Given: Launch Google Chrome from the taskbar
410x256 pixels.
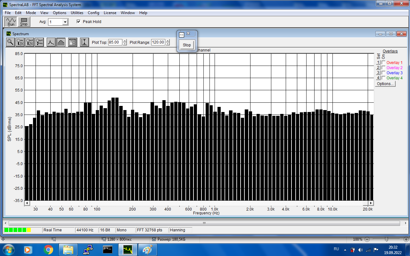Looking at the screenshot, I should 48,249.
